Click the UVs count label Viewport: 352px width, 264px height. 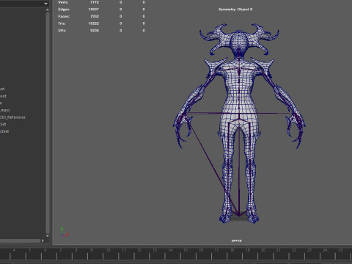tap(62, 31)
